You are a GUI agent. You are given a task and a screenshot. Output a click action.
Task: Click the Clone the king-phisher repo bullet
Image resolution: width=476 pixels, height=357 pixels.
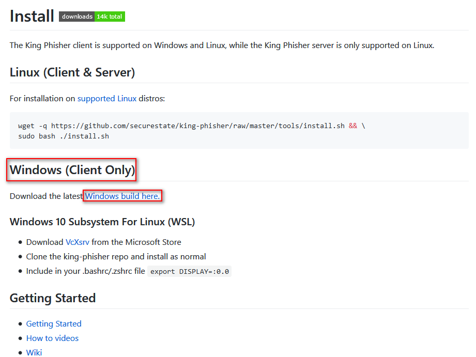point(116,257)
